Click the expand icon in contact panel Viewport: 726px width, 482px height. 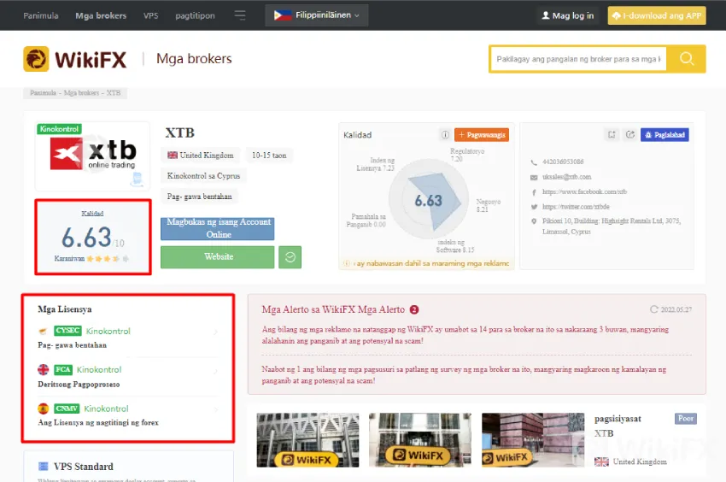point(612,135)
